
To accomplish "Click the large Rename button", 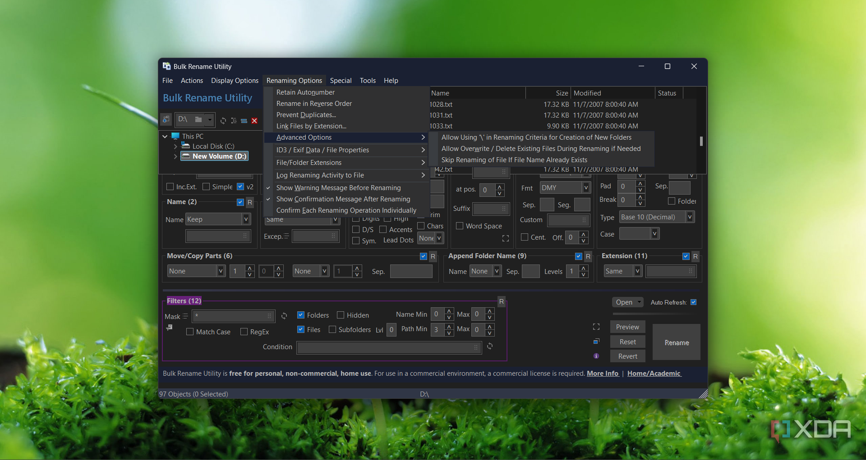I will (677, 342).
